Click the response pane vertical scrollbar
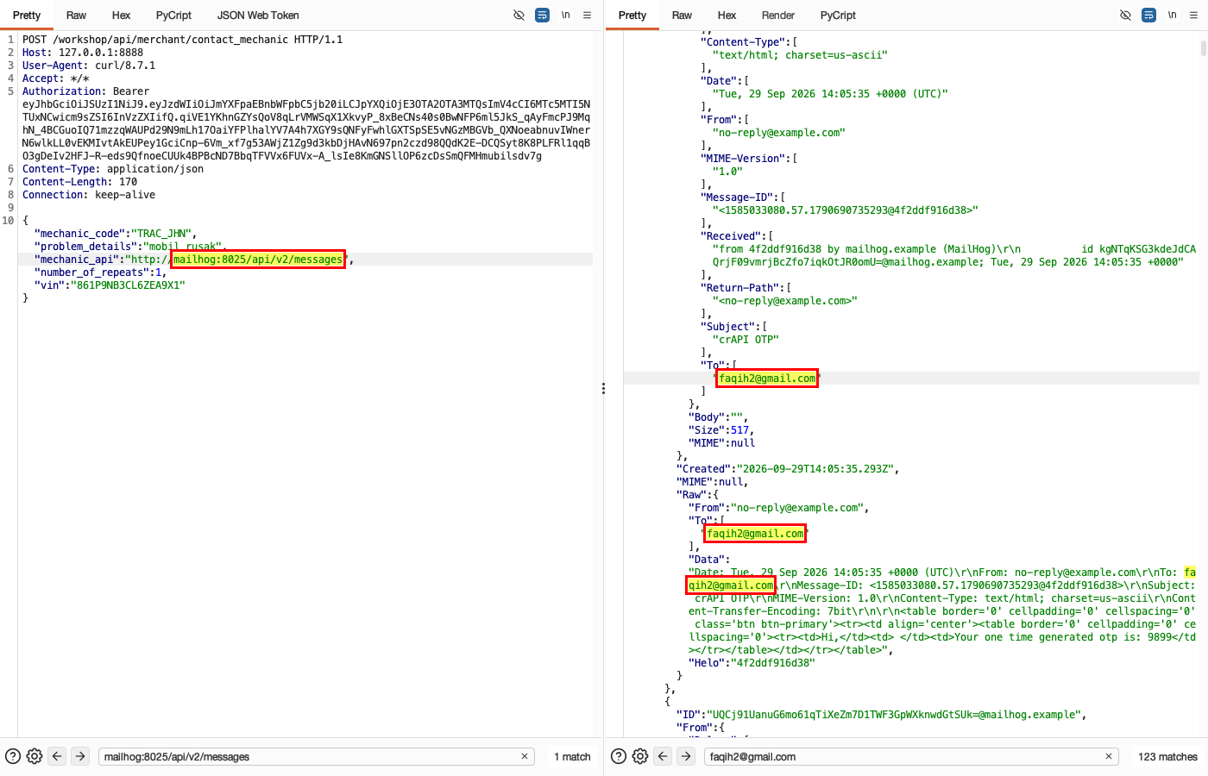This screenshot has width=1208, height=776. tap(1203, 48)
